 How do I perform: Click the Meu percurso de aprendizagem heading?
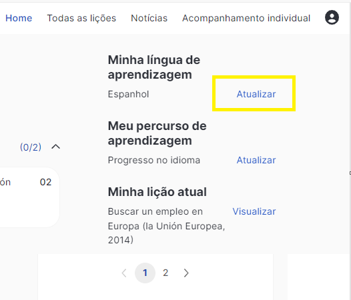[157, 133]
